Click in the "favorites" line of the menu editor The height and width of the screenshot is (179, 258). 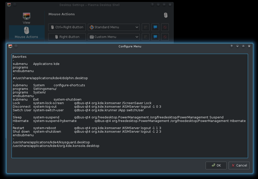point(20,57)
